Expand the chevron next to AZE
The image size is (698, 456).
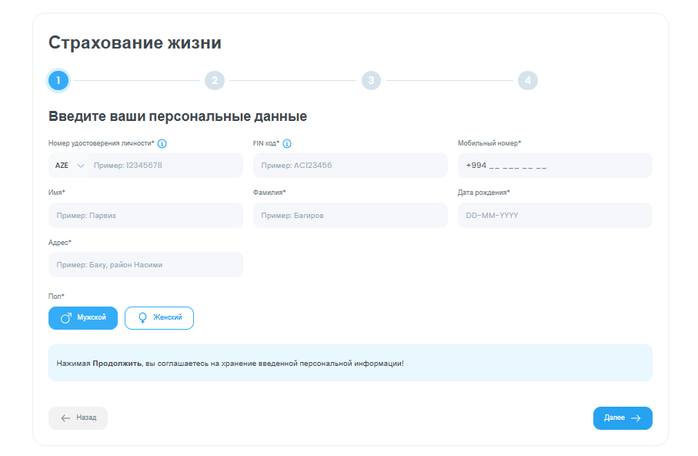tap(81, 166)
